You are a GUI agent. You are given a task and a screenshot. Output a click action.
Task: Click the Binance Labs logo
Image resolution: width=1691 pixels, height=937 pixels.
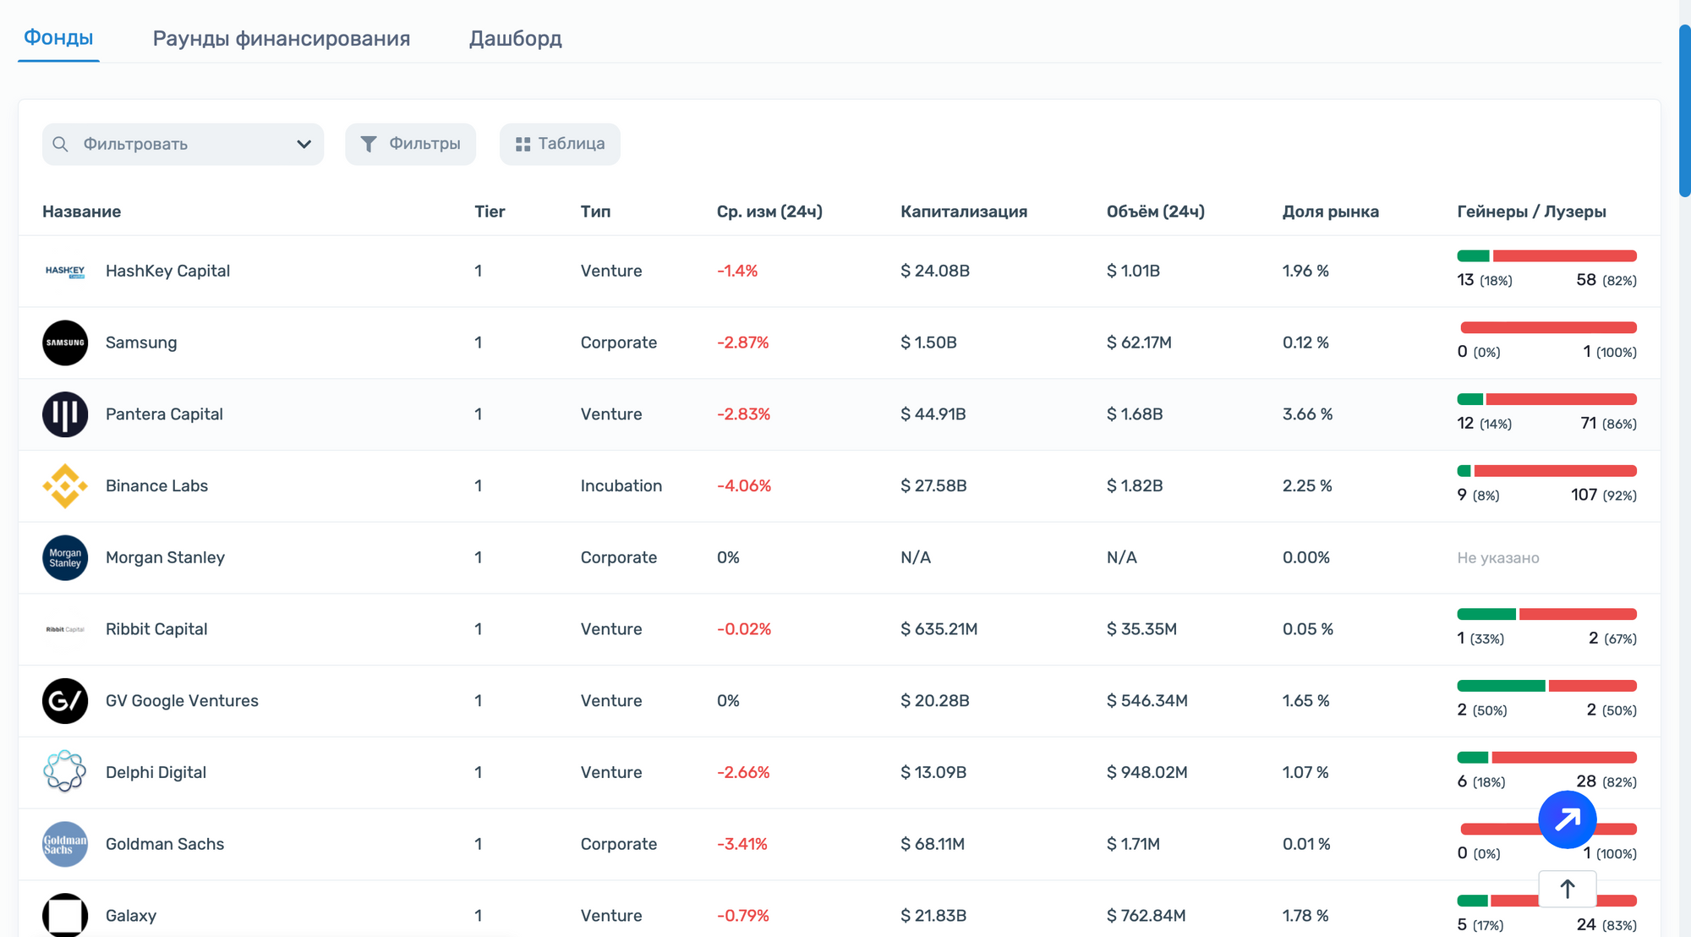pos(65,486)
